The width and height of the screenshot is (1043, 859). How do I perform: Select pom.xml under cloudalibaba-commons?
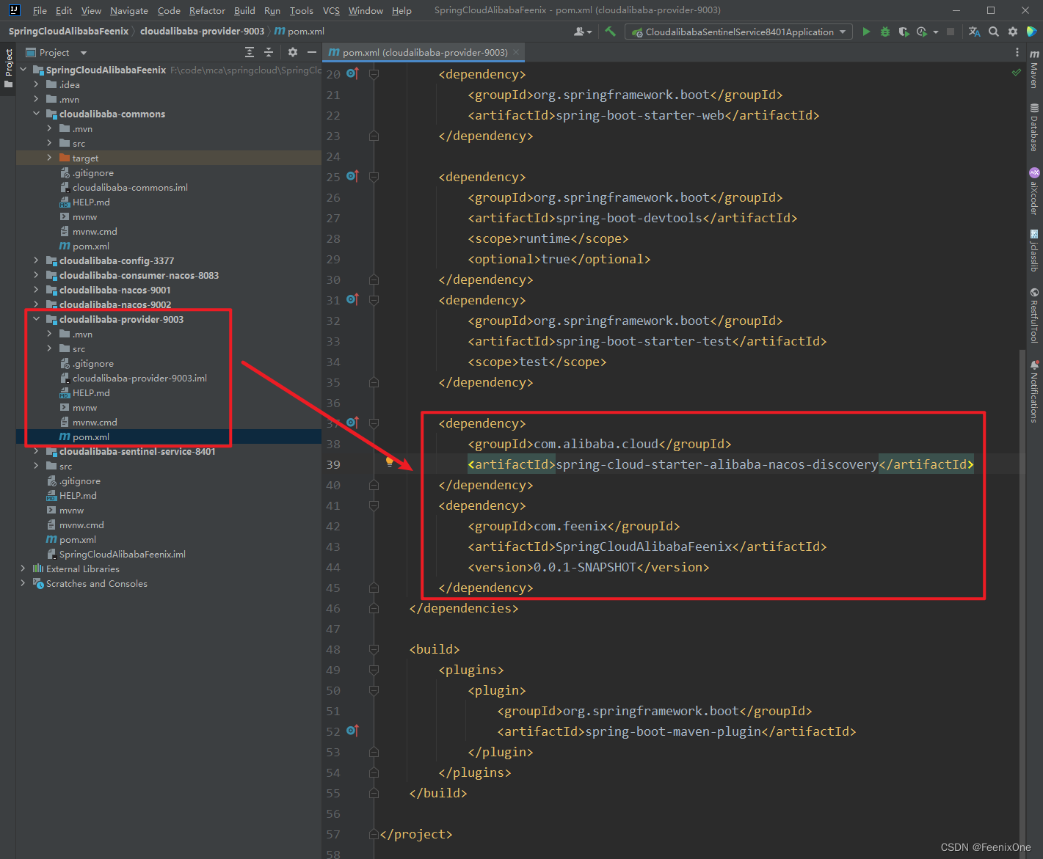(90, 246)
